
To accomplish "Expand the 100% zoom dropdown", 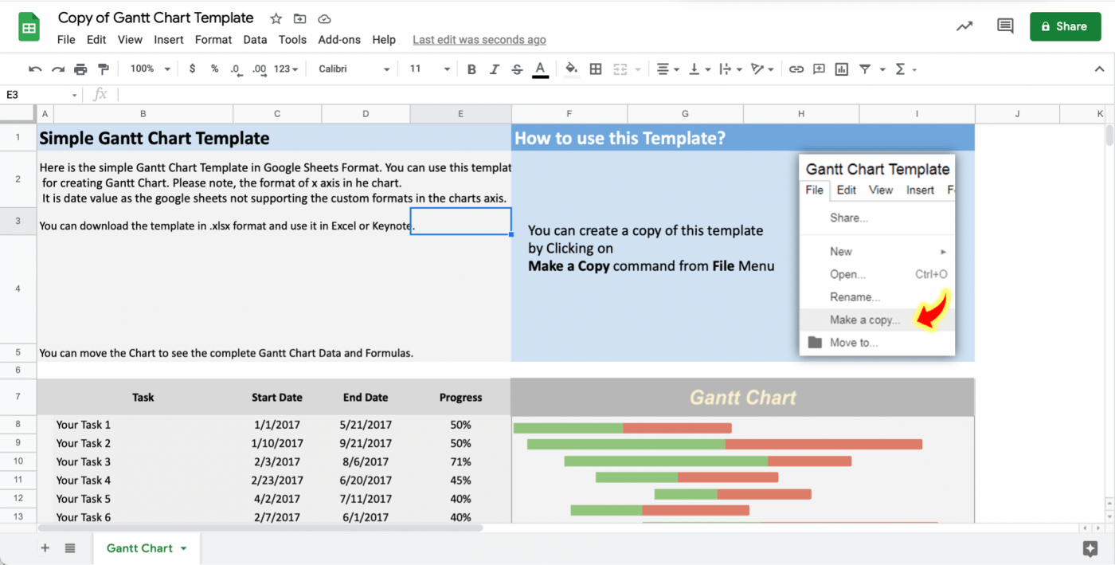I will tap(150, 69).
